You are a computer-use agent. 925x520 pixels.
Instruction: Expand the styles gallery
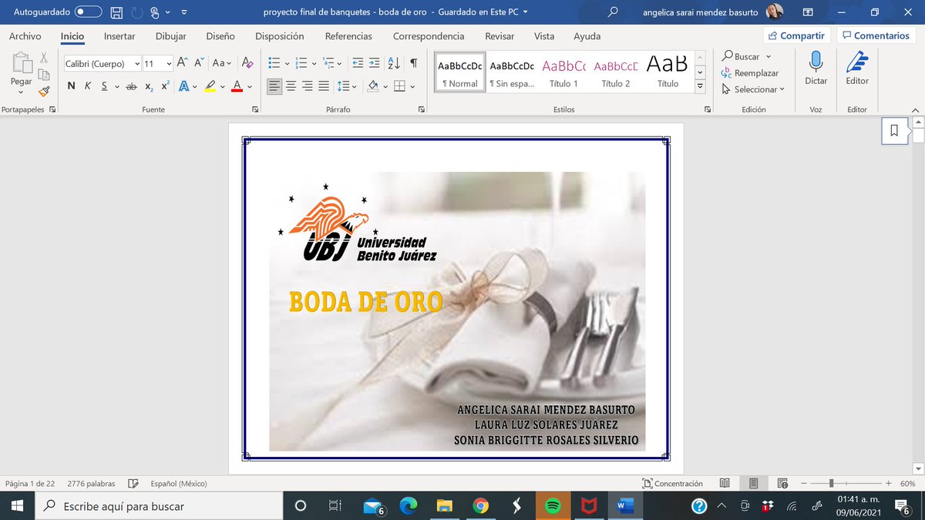coord(700,87)
